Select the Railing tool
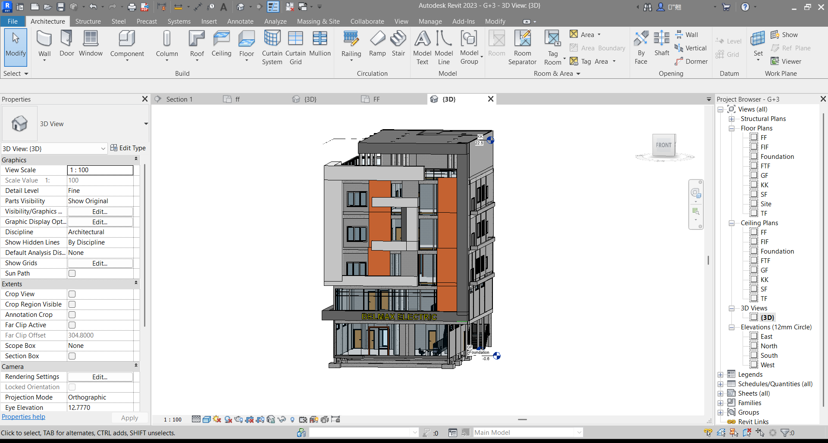828x443 pixels. click(351, 45)
